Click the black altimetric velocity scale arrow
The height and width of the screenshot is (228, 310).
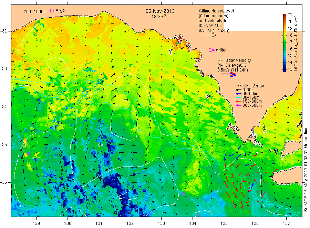209,35
